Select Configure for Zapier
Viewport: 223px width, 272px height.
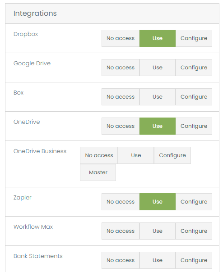(x=194, y=202)
